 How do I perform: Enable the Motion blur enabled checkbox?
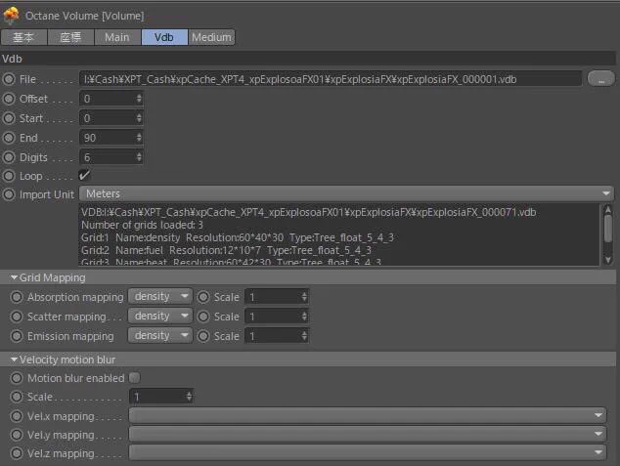[134, 378]
